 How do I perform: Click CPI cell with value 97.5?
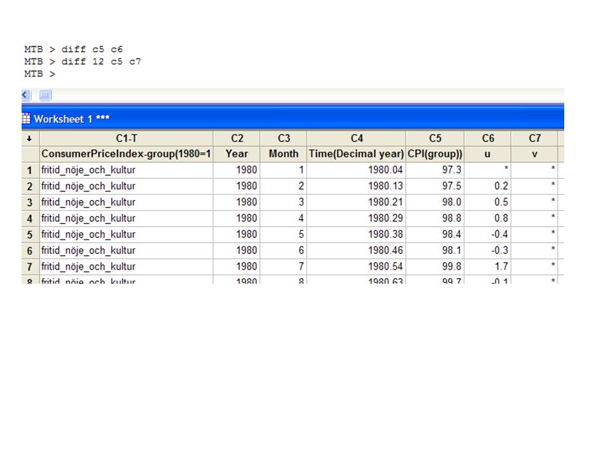point(435,187)
